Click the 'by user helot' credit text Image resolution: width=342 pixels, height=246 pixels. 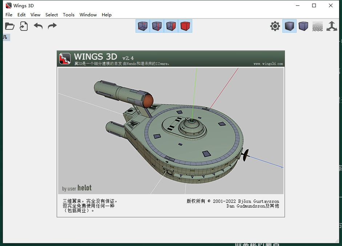(77, 188)
